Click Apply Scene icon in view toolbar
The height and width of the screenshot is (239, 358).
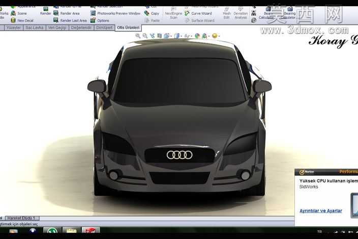point(204,36)
